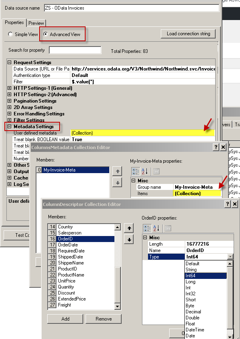240x339 pixels.
Task: Collapse Misc group in My-Invoice-Meta properties
Action: click(x=133, y=181)
